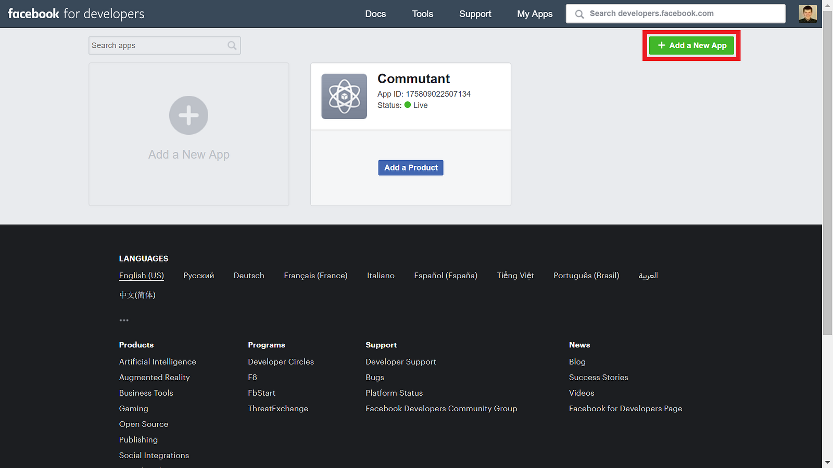Open the Developer Support link

pos(401,362)
